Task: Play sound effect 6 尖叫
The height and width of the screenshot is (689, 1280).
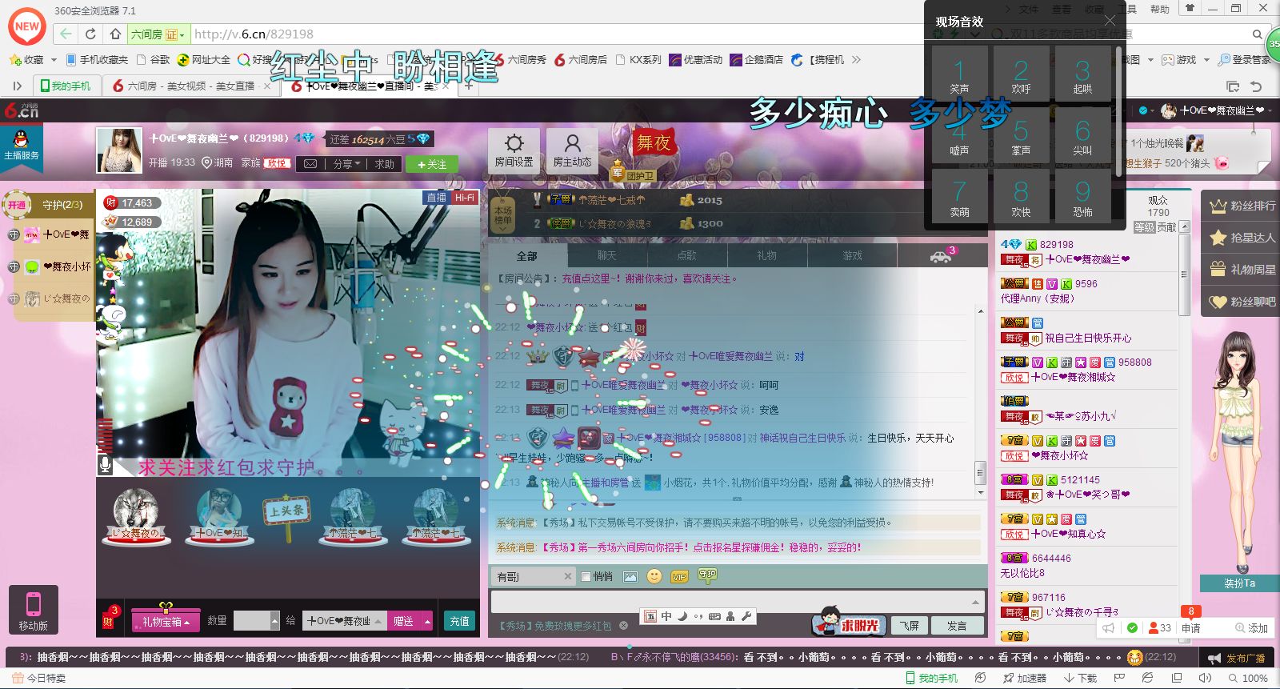Action: coord(1082,136)
